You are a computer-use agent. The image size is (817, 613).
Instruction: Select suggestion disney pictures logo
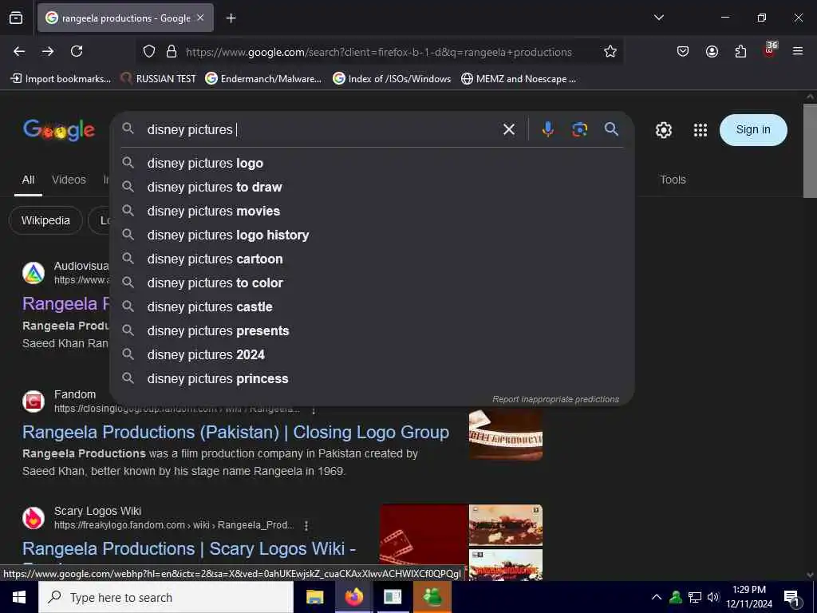(372, 163)
